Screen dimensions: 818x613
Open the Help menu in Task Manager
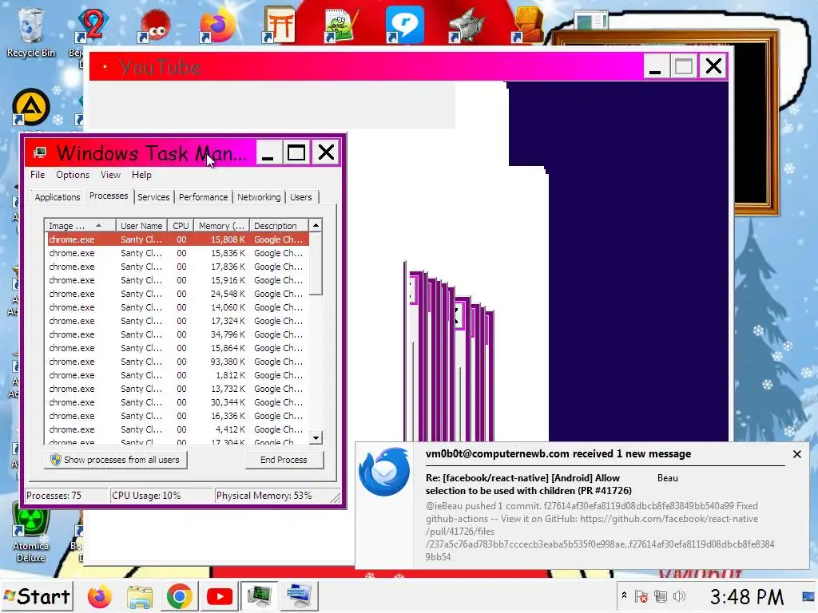(x=141, y=175)
